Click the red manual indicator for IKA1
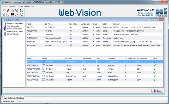 (94, 34)
